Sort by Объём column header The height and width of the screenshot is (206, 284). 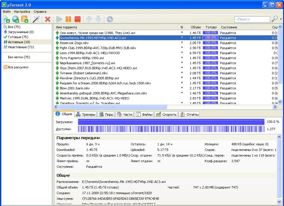(x=194, y=27)
